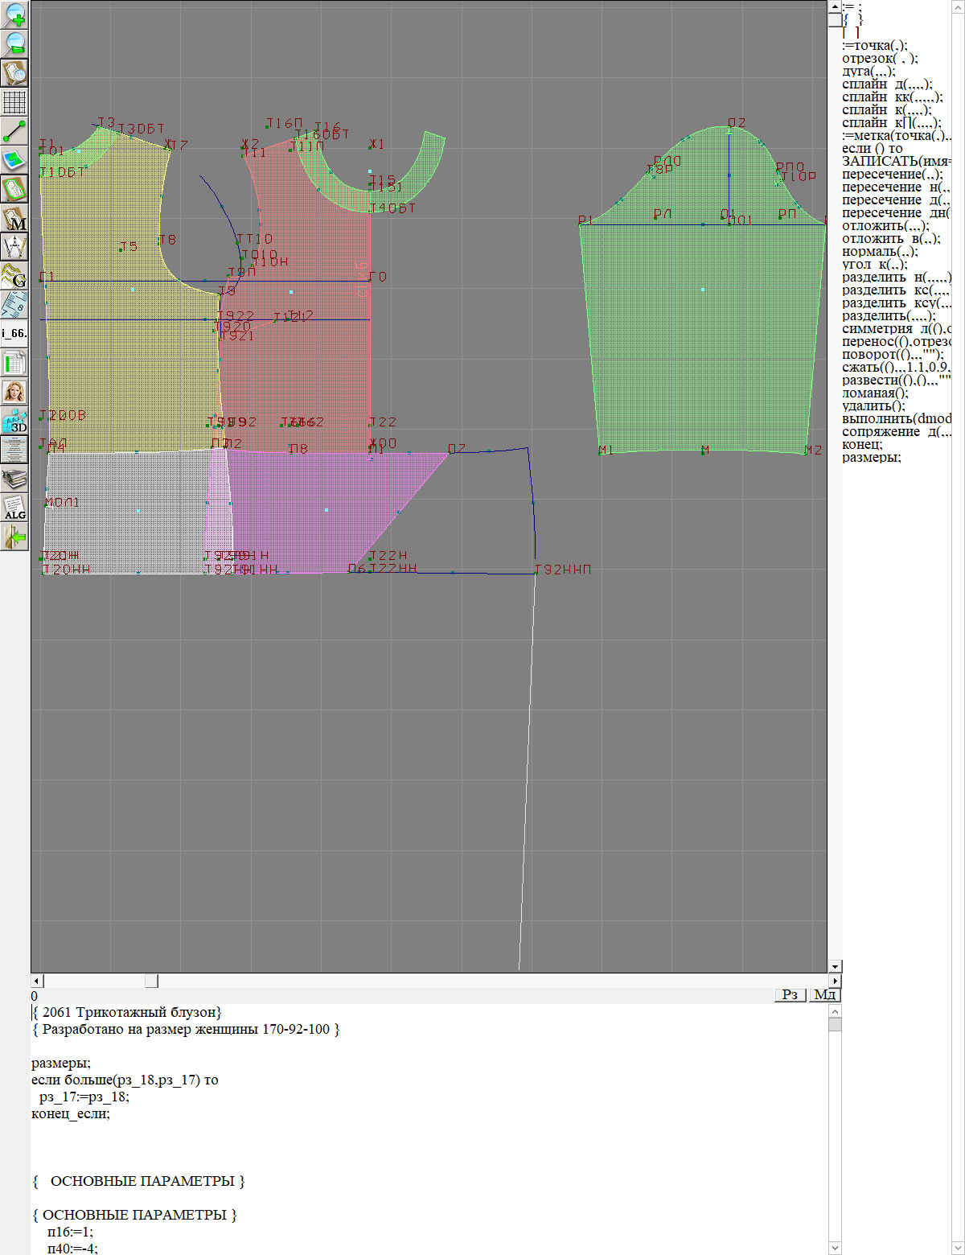Choose 'размеры;' in the command list
Screen dimensions: 965x1255
click(x=871, y=457)
